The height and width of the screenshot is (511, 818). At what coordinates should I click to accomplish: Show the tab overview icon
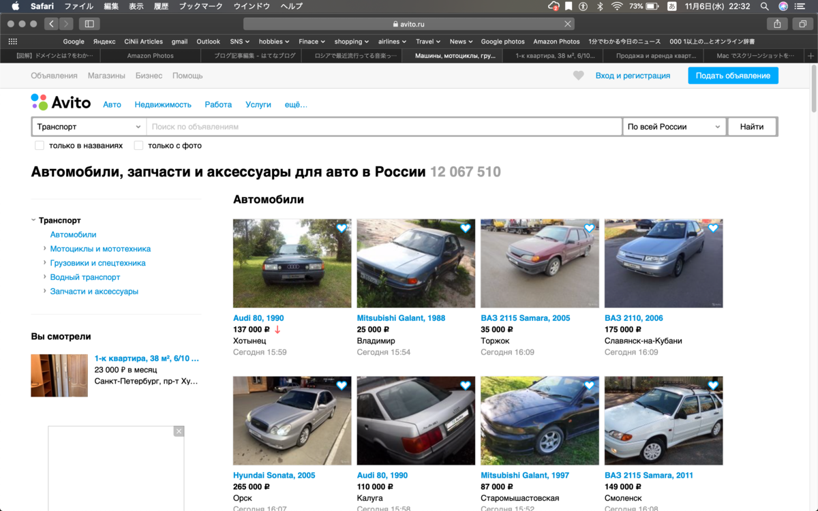802,24
